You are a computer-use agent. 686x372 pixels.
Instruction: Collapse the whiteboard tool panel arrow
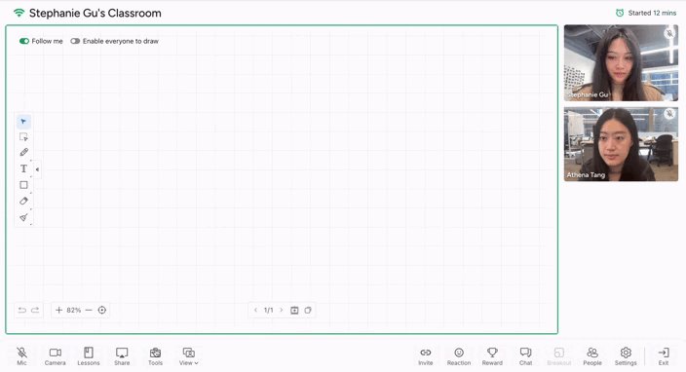coord(38,169)
